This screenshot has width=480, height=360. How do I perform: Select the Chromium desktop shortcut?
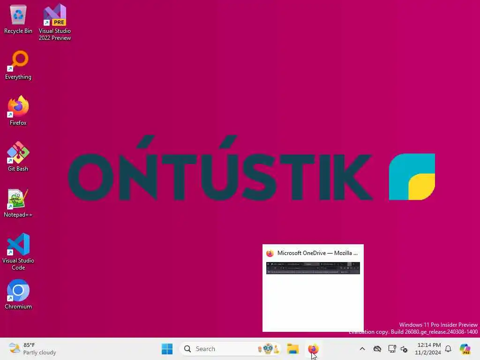tap(18, 294)
